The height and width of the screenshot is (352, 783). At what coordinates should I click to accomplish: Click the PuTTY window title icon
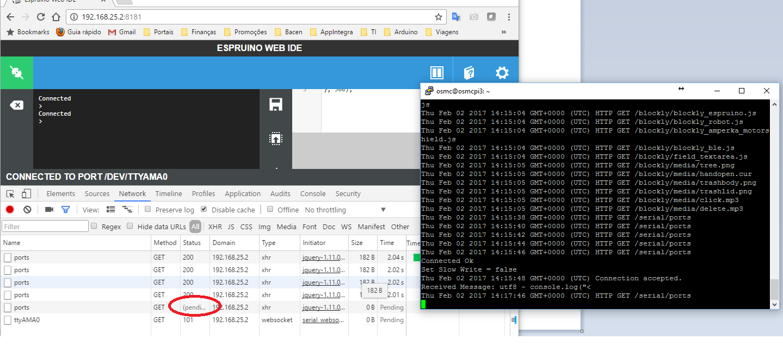click(x=429, y=91)
